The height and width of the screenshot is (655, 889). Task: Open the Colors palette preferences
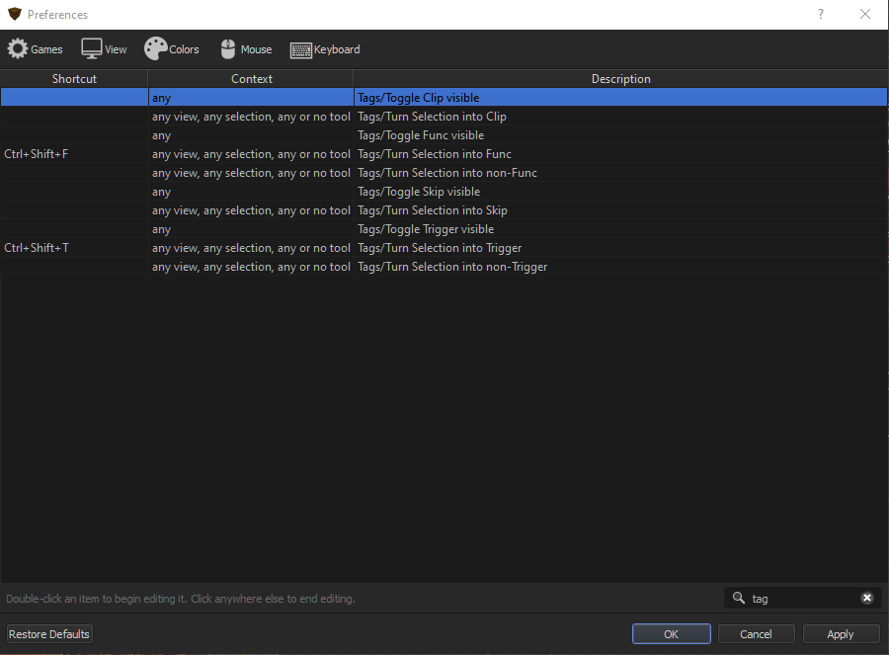pos(171,49)
